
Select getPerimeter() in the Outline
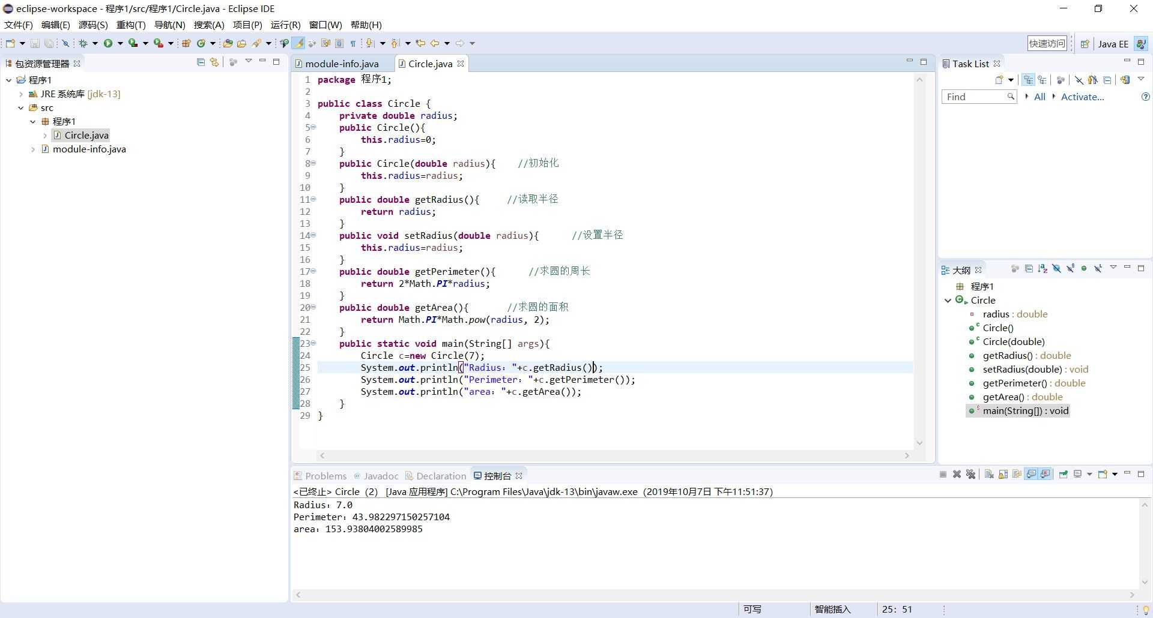1033,383
